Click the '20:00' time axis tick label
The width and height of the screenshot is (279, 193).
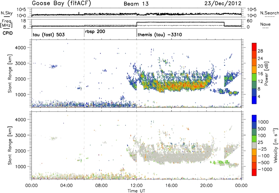click(206, 186)
